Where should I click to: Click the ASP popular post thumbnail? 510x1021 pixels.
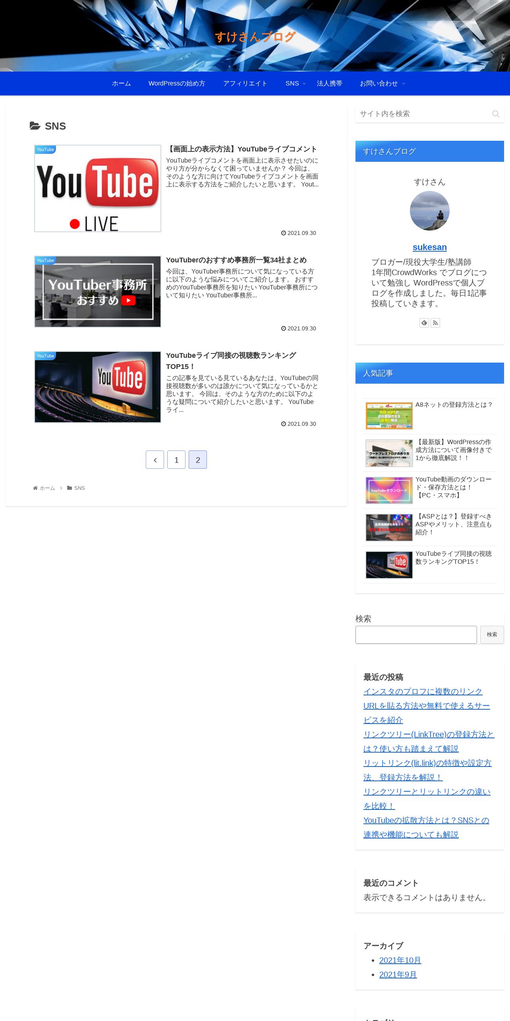(x=389, y=528)
